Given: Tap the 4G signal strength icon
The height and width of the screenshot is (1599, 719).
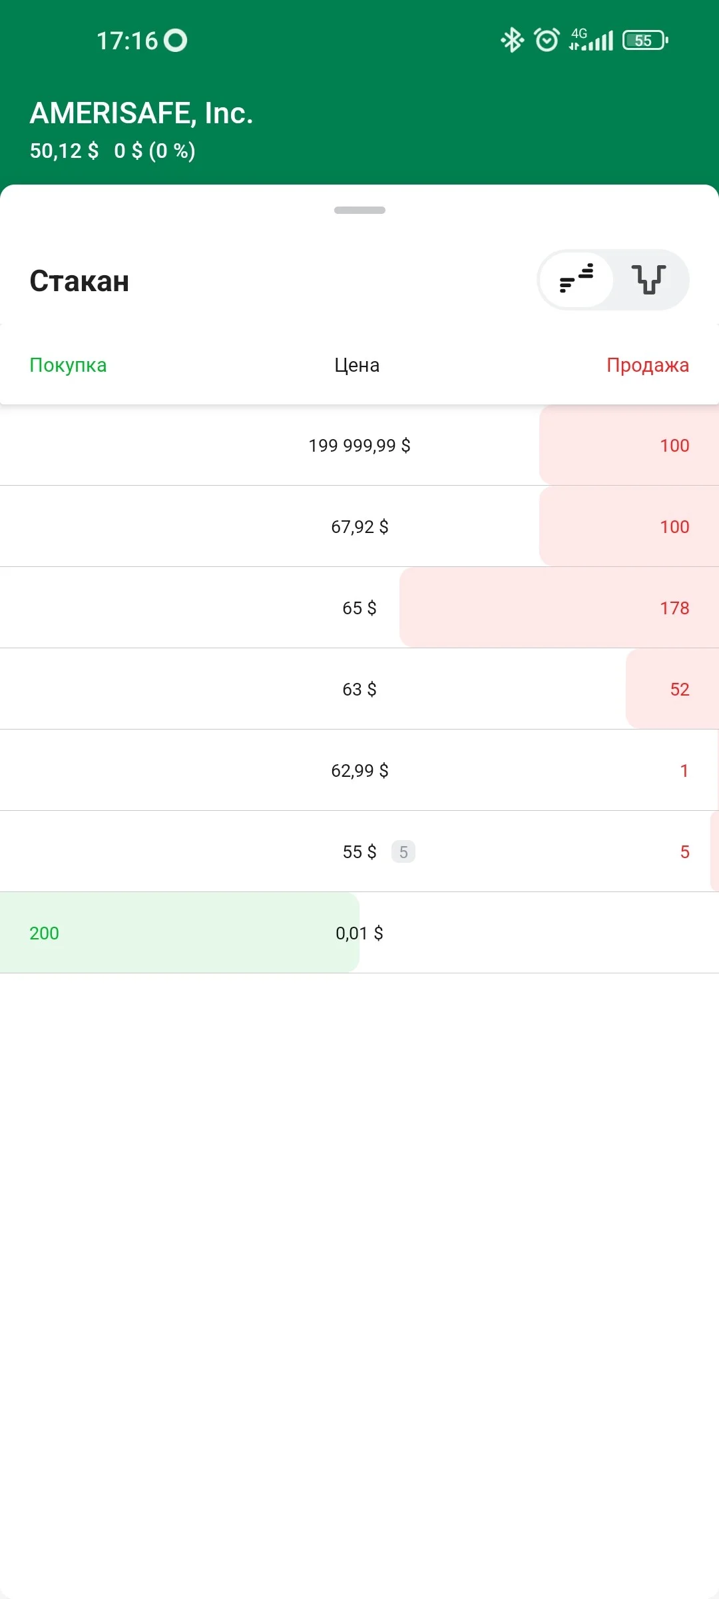Looking at the screenshot, I should [x=591, y=40].
